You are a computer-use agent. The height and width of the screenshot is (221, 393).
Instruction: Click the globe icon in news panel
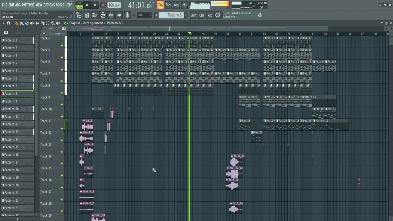point(260,15)
